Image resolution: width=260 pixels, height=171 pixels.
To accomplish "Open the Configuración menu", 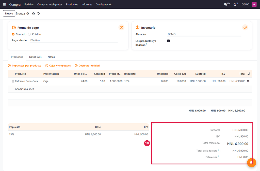I will [104, 5].
